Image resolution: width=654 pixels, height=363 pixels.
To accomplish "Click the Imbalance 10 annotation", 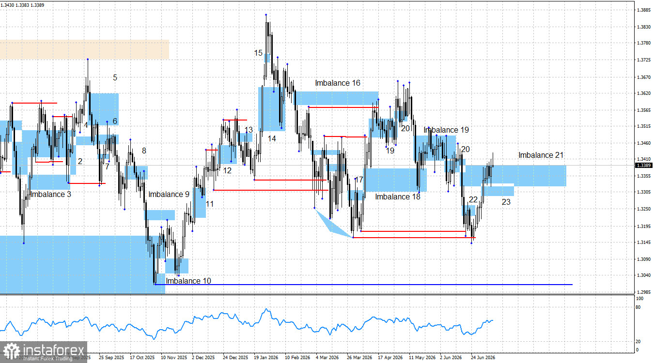I will tap(188, 281).
